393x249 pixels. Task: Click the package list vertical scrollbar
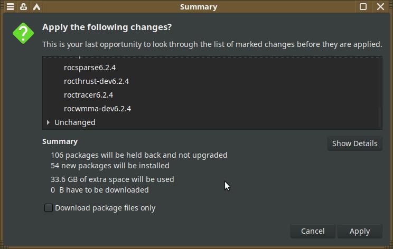(379, 116)
